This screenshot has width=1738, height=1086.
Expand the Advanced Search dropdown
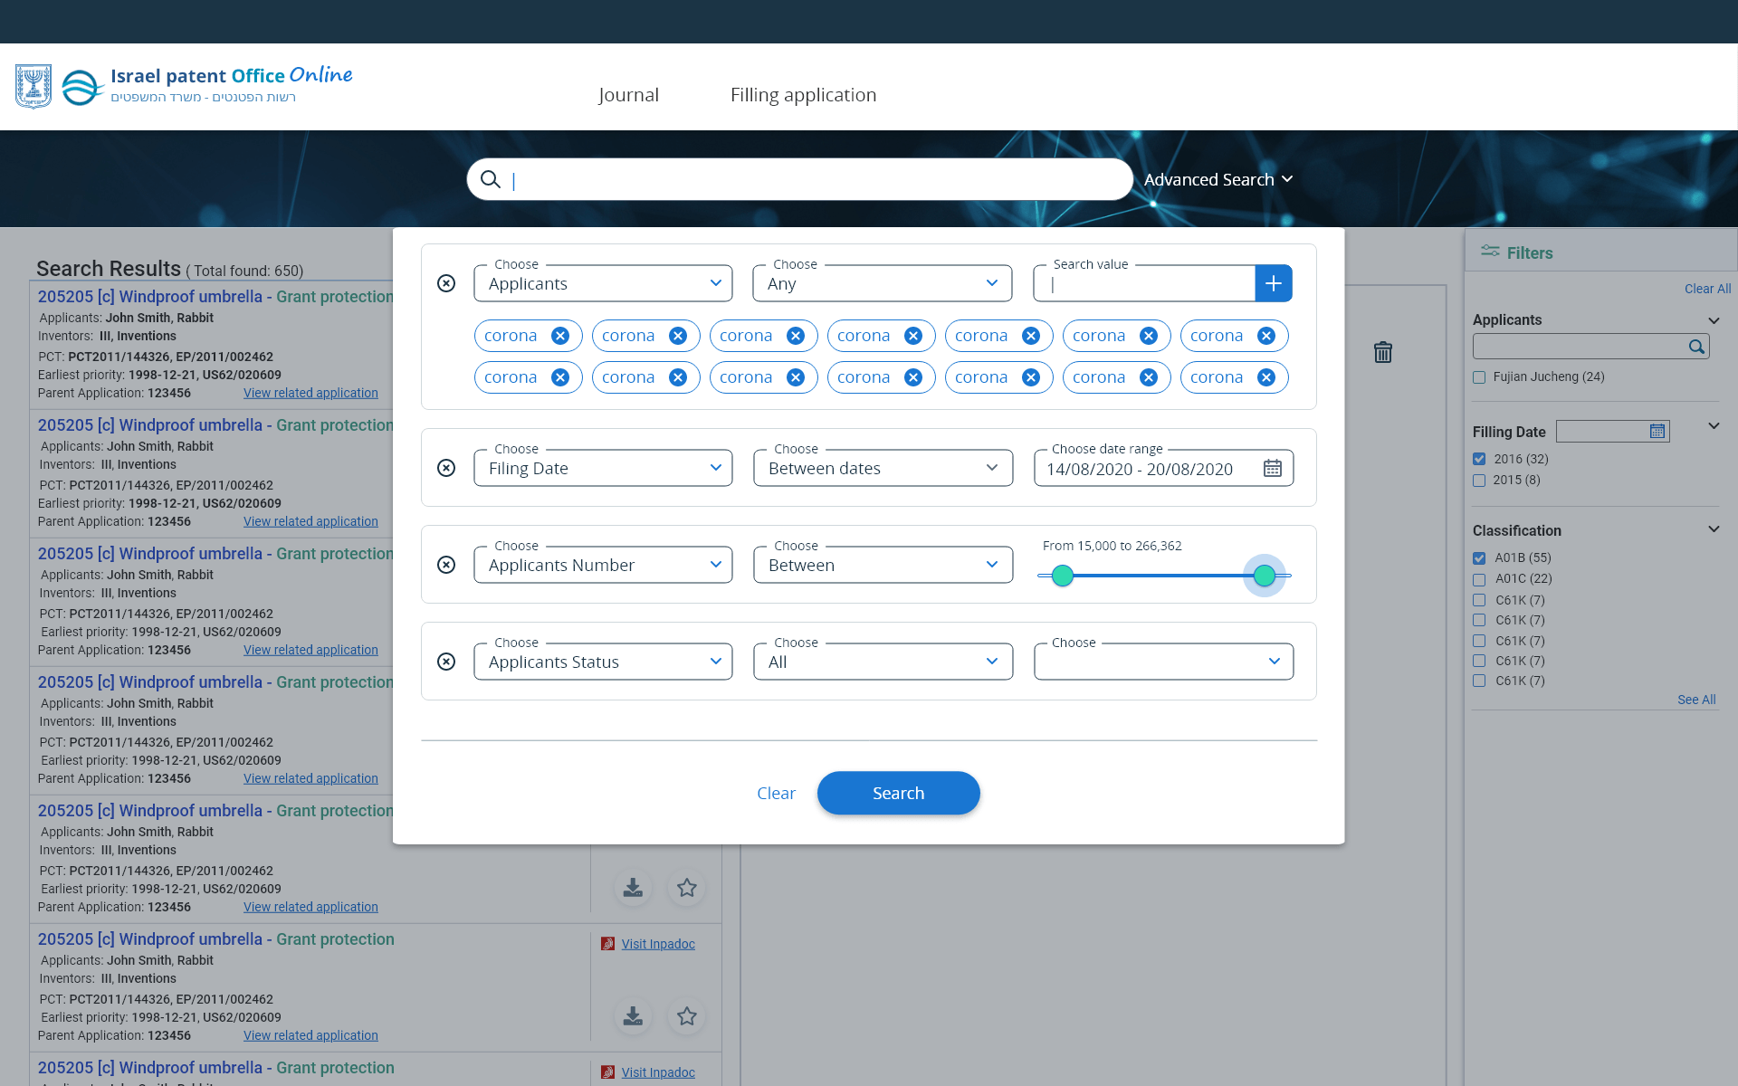(x=1218, y=179)
